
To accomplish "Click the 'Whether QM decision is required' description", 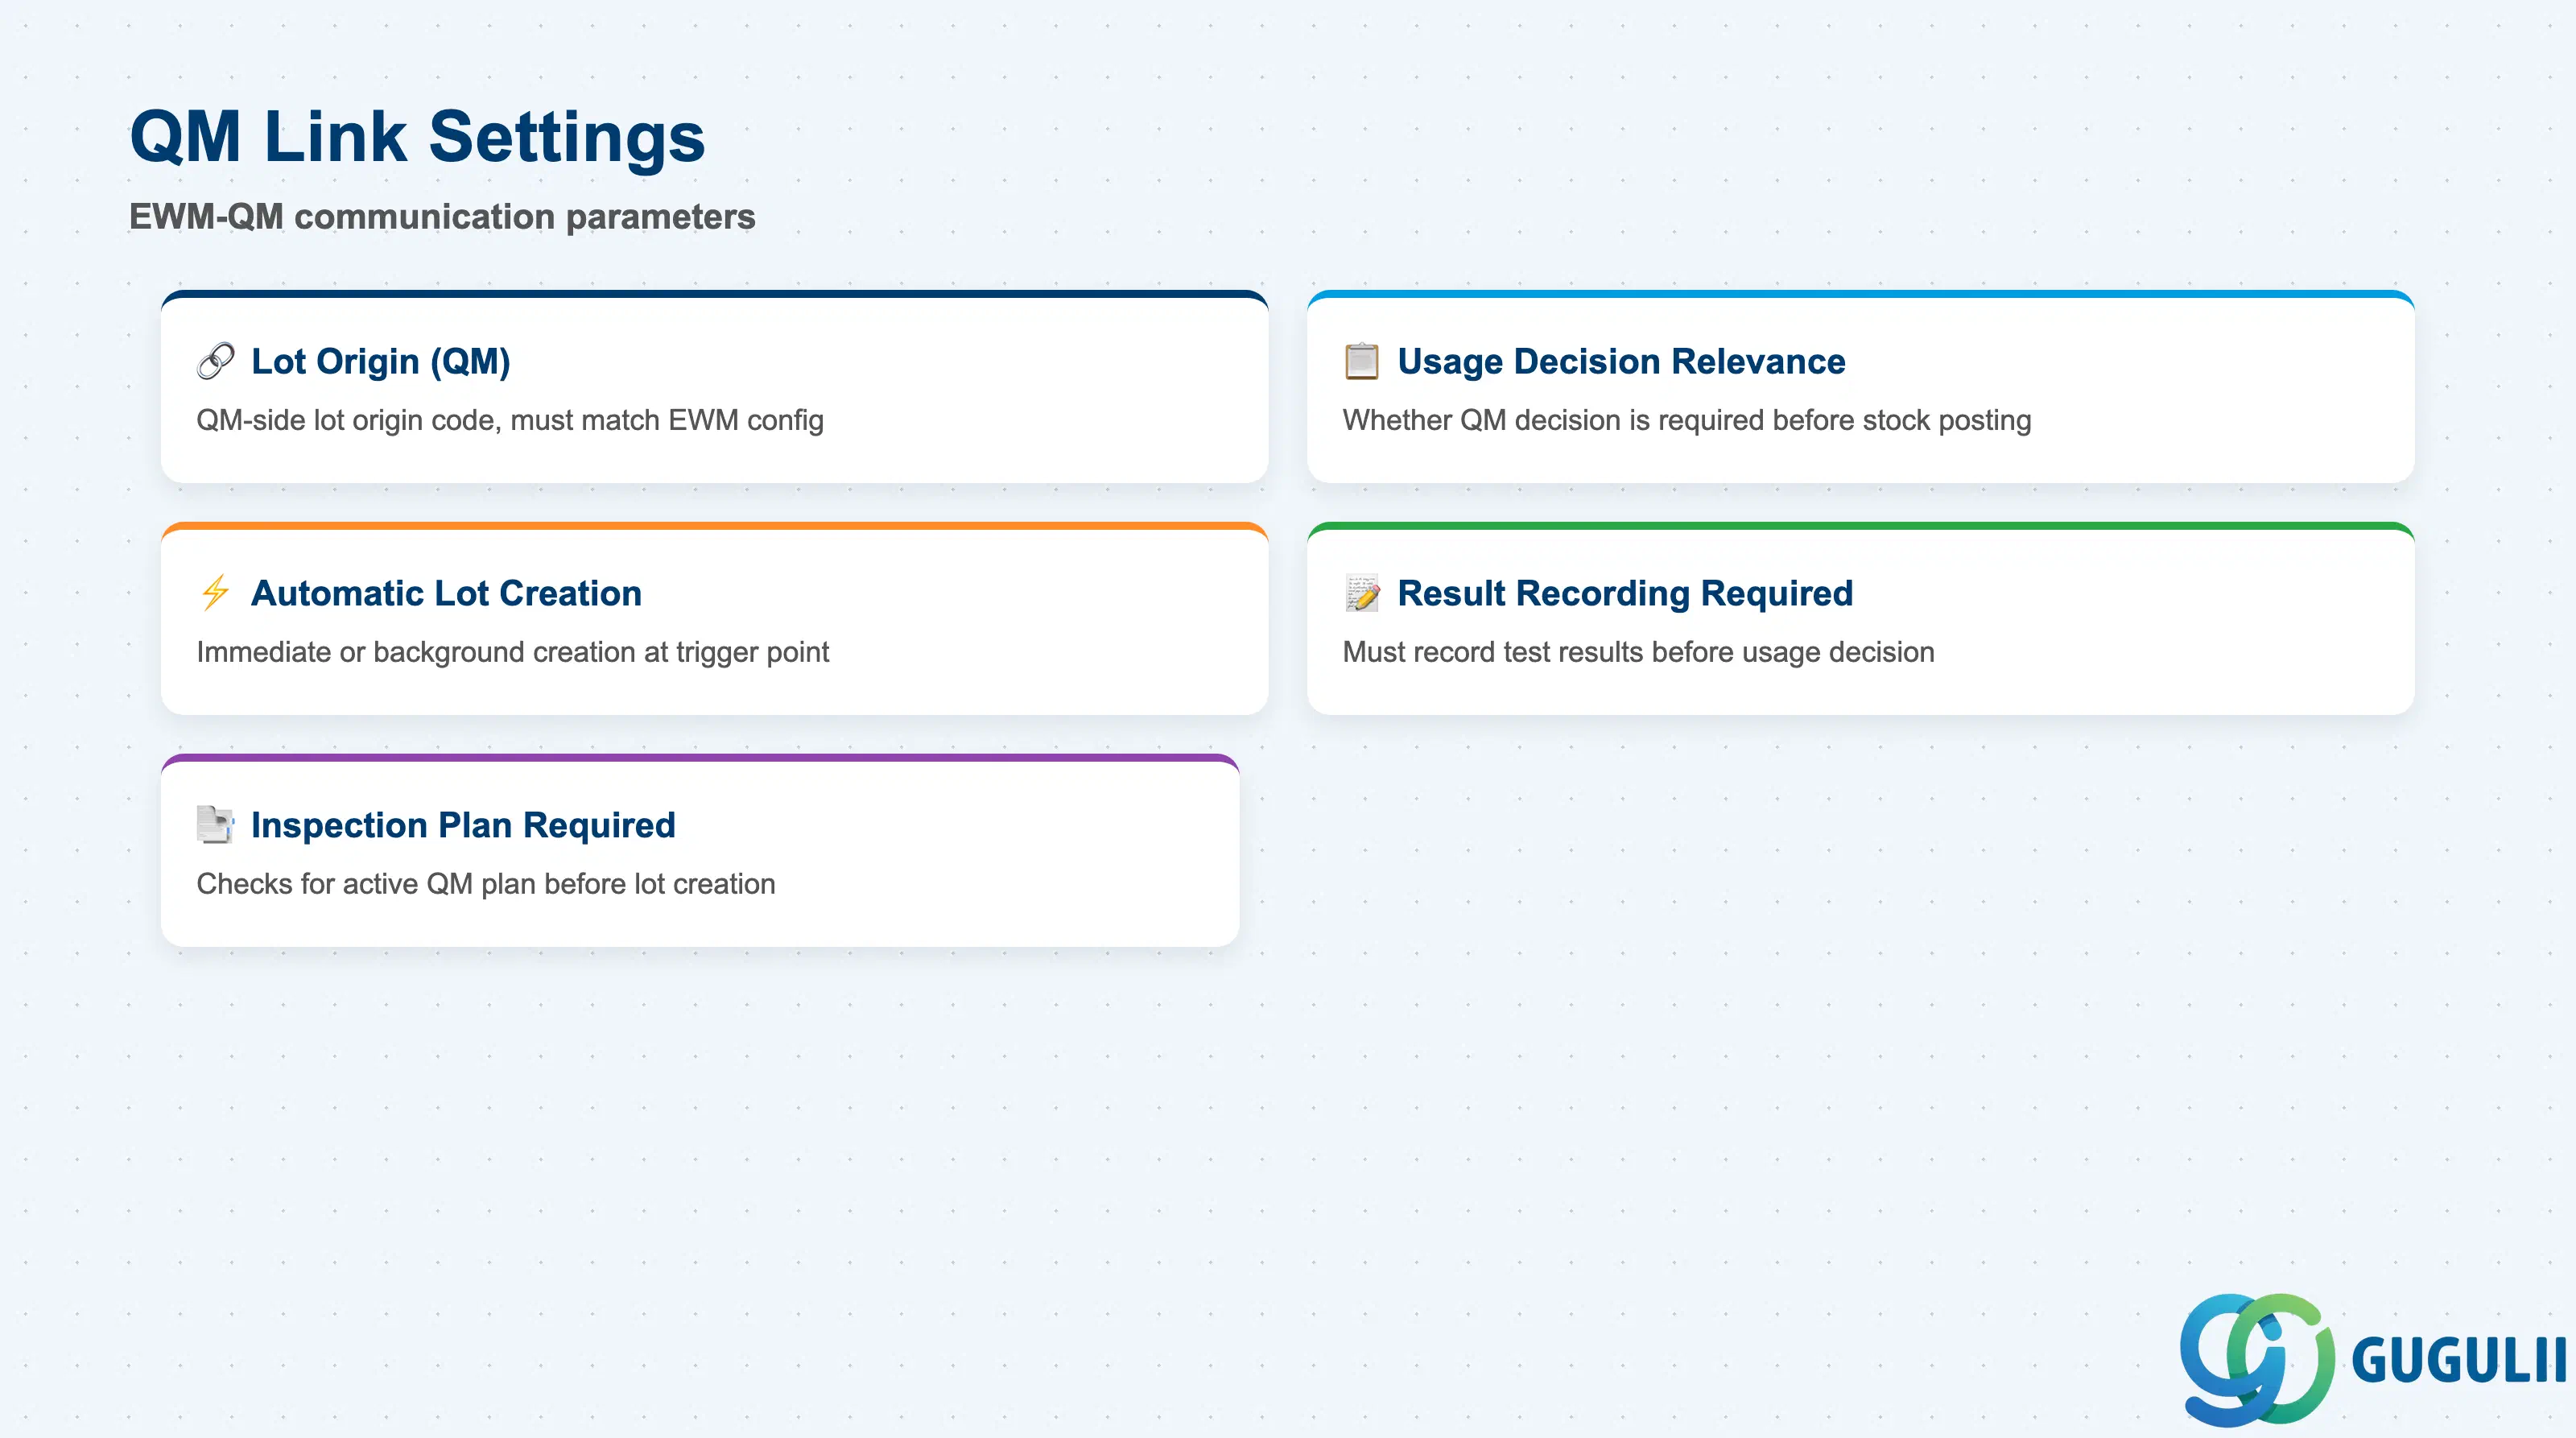I will click(x=1687, y=420).
